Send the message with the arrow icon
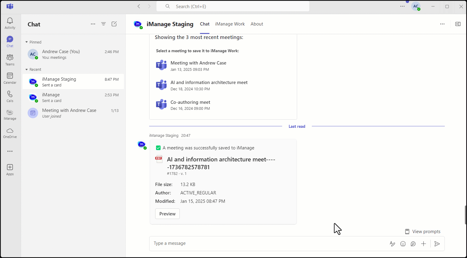Viewport: 467px width, 258px height. tap(437, 244)
